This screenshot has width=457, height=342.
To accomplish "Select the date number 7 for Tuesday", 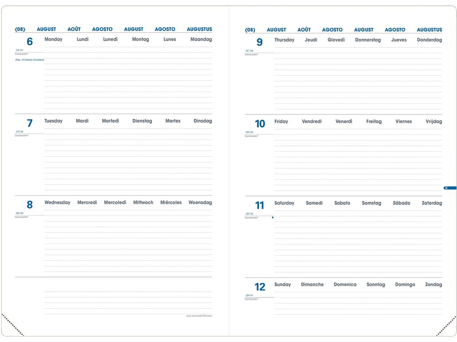I will click(x=30, y=123).
